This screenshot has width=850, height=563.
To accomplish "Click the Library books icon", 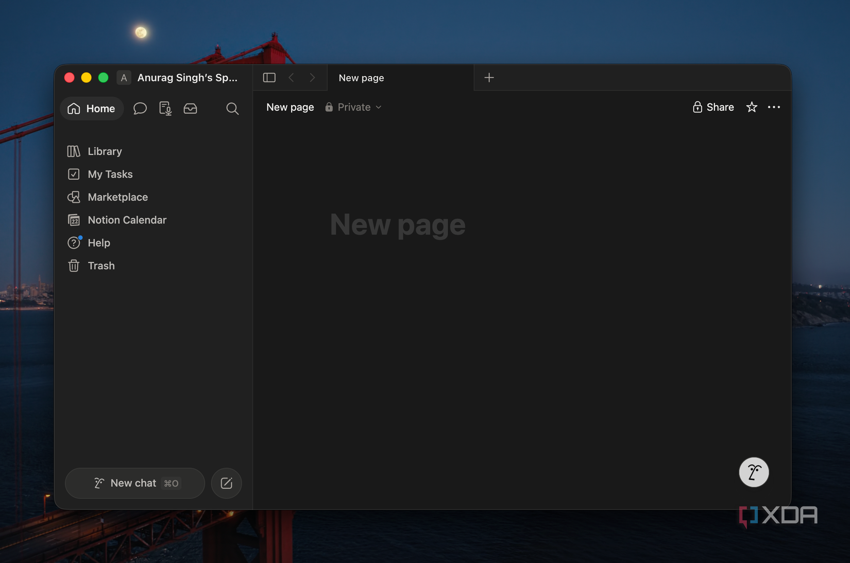I will [x=74, y=151].
